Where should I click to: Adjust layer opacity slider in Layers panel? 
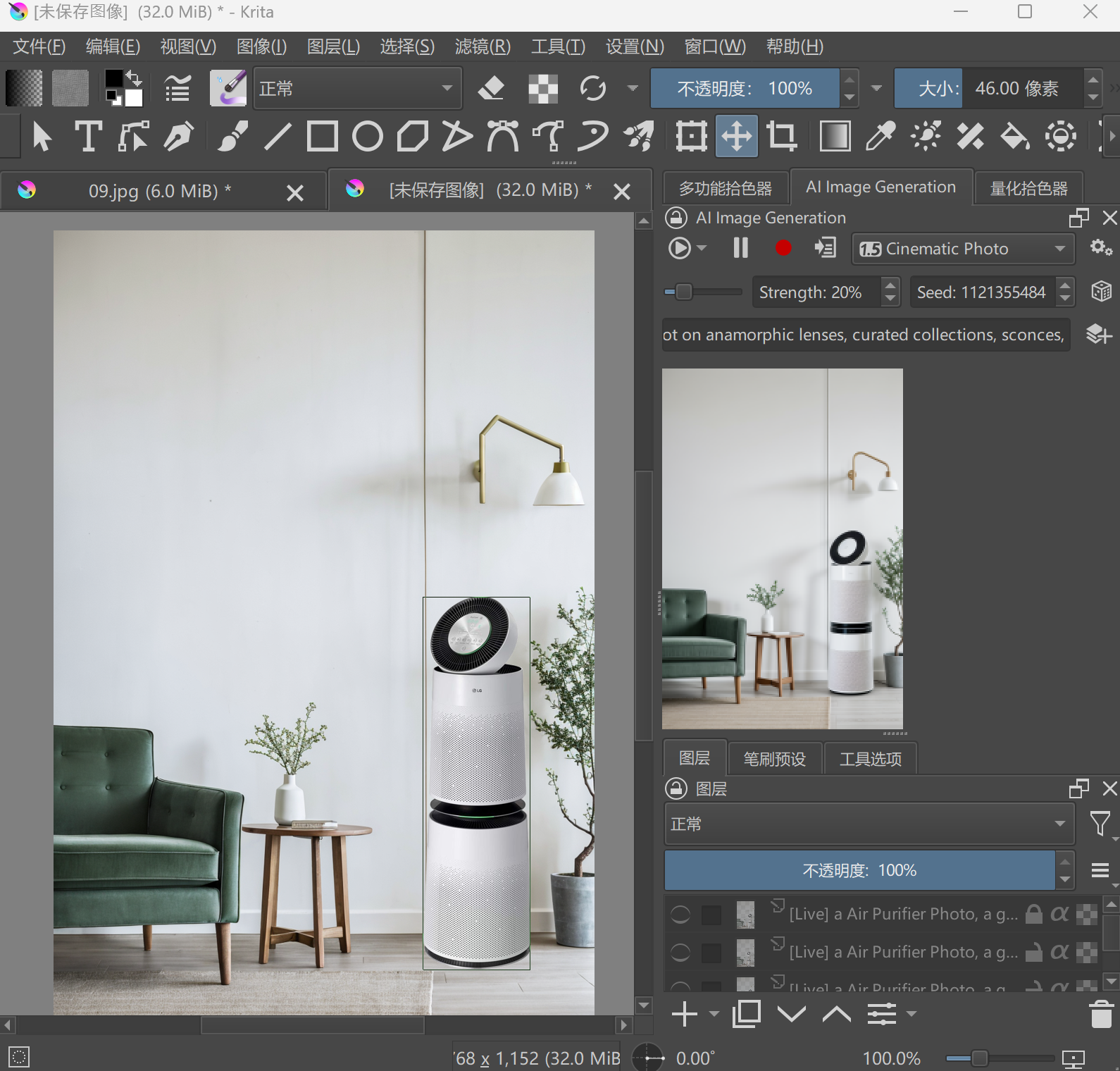859,870
